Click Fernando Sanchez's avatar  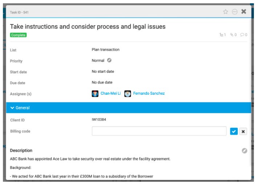coord(127,94)
